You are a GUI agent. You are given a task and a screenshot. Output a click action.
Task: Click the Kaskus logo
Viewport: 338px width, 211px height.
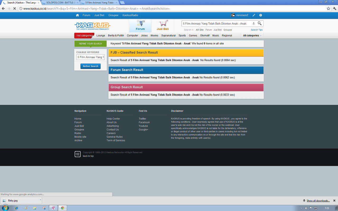pyautogui.click(x=92, y=26)
